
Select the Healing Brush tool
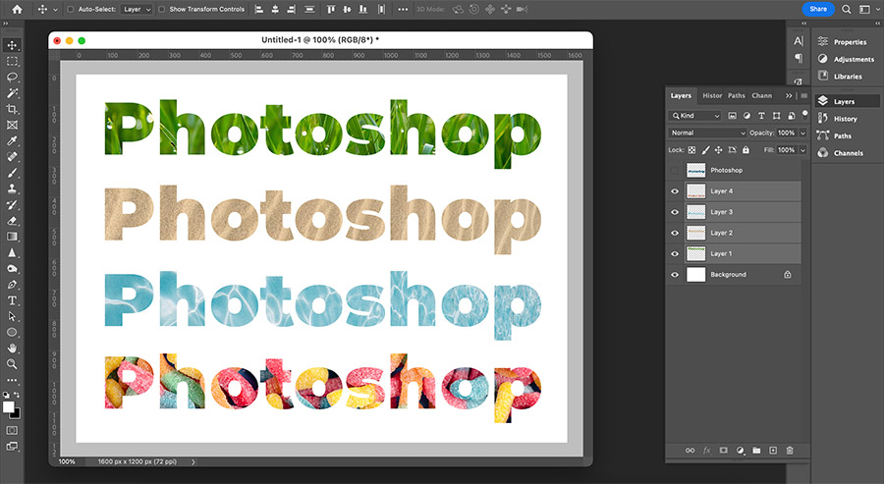[12, 157]
